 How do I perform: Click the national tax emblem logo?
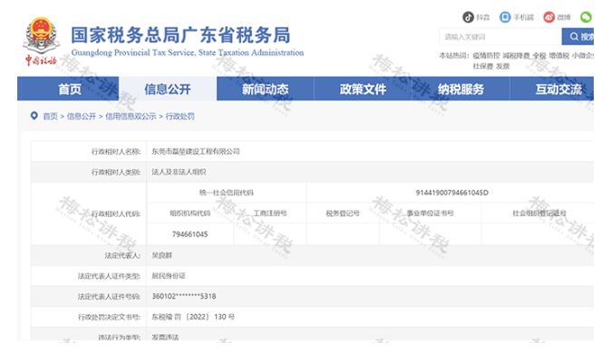(x=42, y=42)
